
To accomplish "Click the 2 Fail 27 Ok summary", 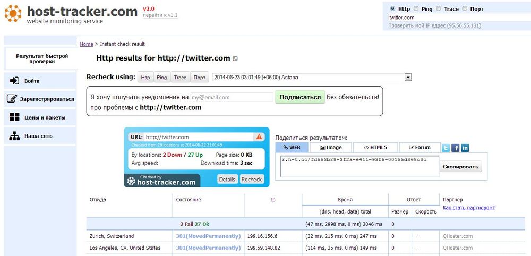I will tap(195, 224).
